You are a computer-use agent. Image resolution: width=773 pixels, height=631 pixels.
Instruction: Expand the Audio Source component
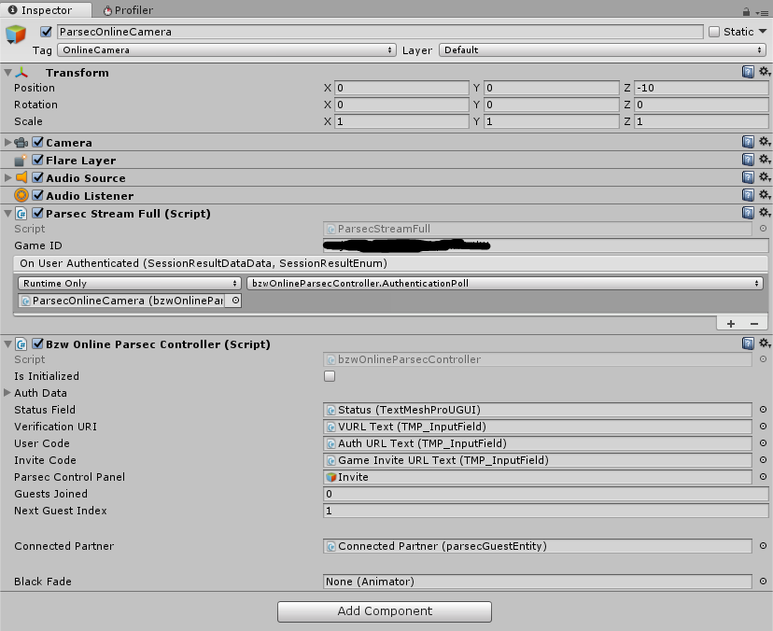tap(7, 177)
